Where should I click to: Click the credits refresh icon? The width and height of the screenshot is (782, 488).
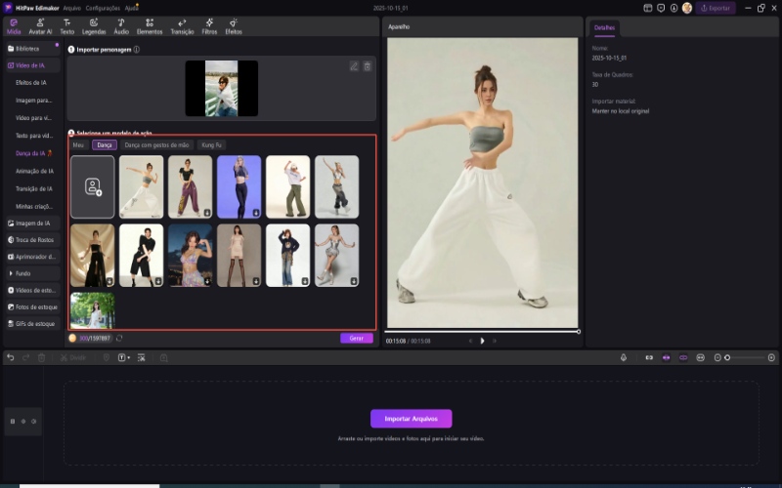tap(119, 338)
